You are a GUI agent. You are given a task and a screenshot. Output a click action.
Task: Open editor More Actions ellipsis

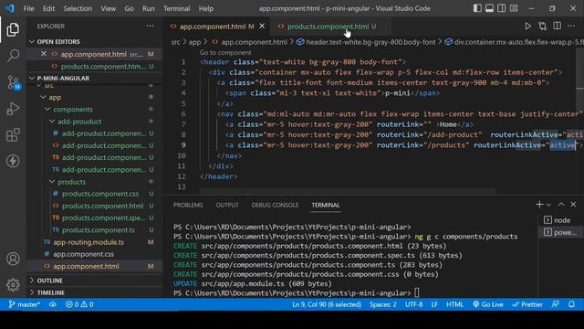pos(571,27)
